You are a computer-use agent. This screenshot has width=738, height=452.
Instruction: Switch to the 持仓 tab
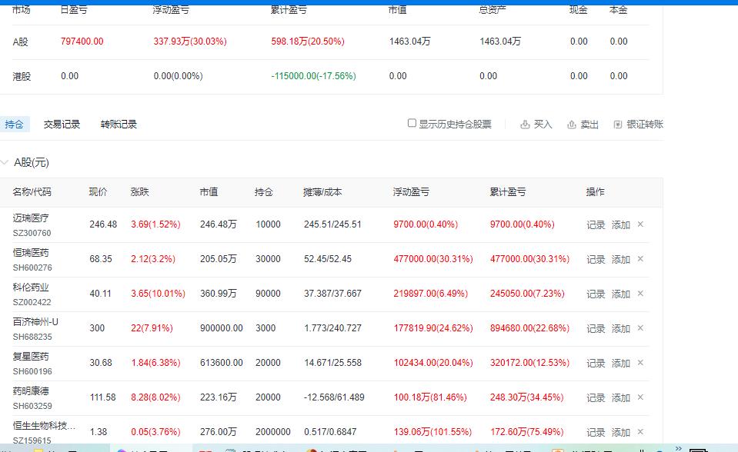click(x=14, y=125)
